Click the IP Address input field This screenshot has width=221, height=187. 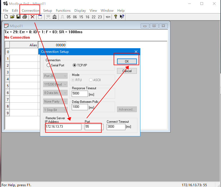(x=63, y=127)
